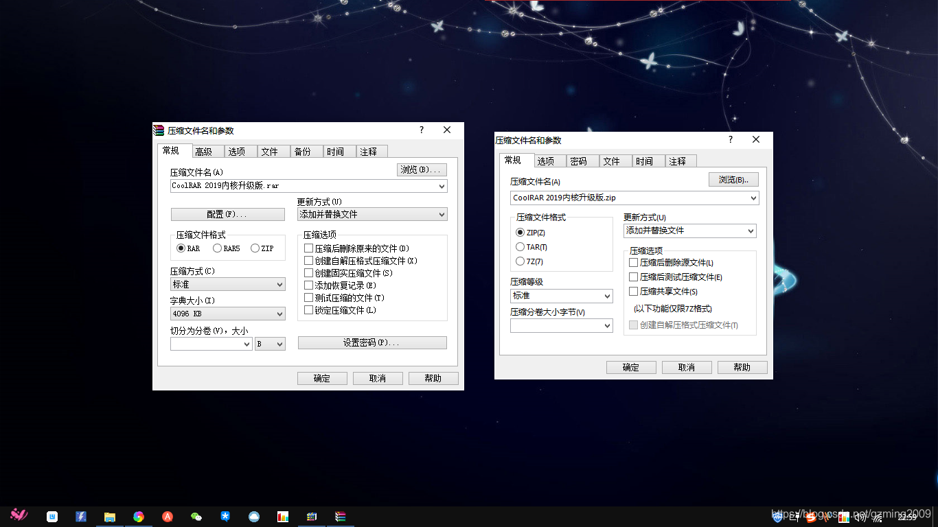Open the Sogou input method tray icon

click(811, 517)
